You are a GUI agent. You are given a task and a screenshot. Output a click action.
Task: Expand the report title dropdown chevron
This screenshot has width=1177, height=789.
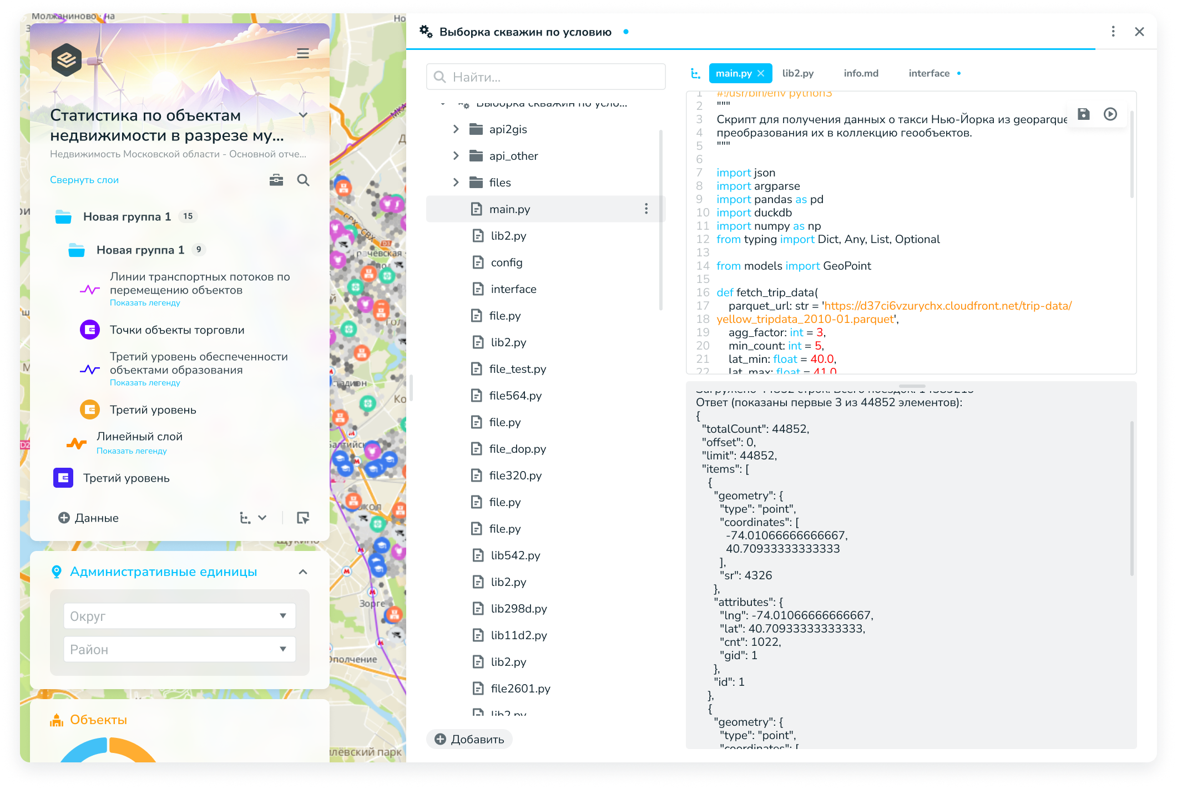tap(303, 115)
